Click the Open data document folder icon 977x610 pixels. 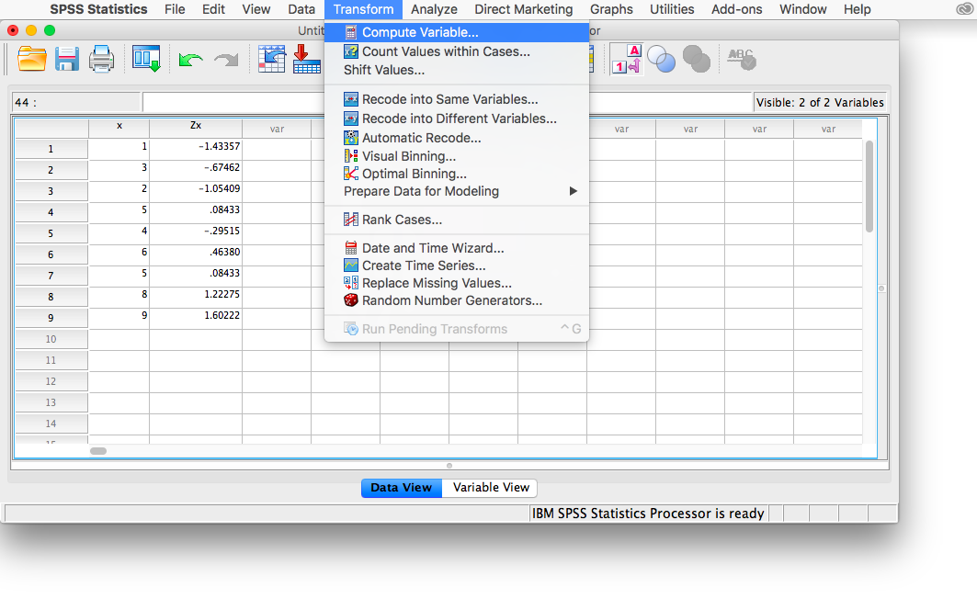[32, 59]
